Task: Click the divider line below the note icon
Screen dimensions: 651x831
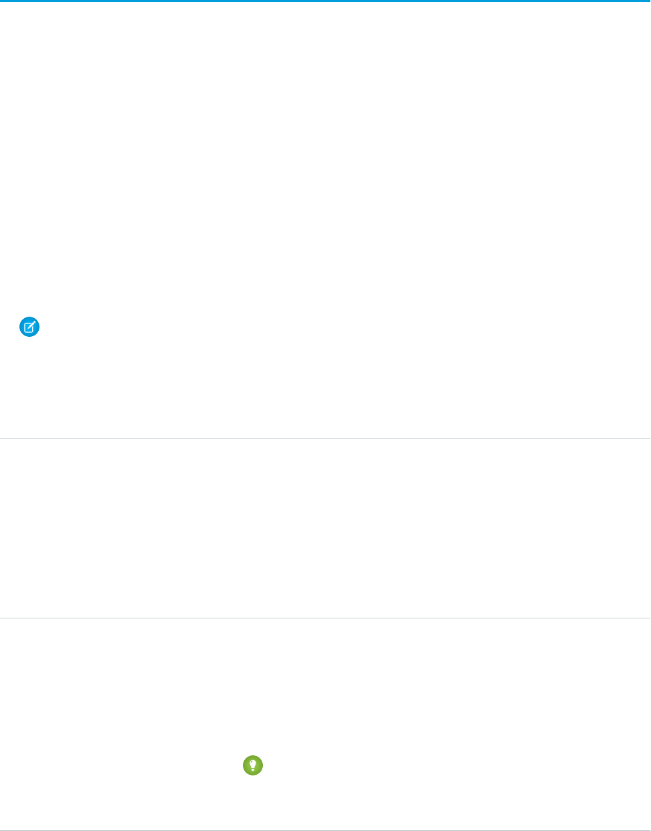Action: pos(325,439)
